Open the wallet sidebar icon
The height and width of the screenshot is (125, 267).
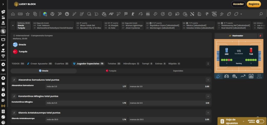[3, 84]
